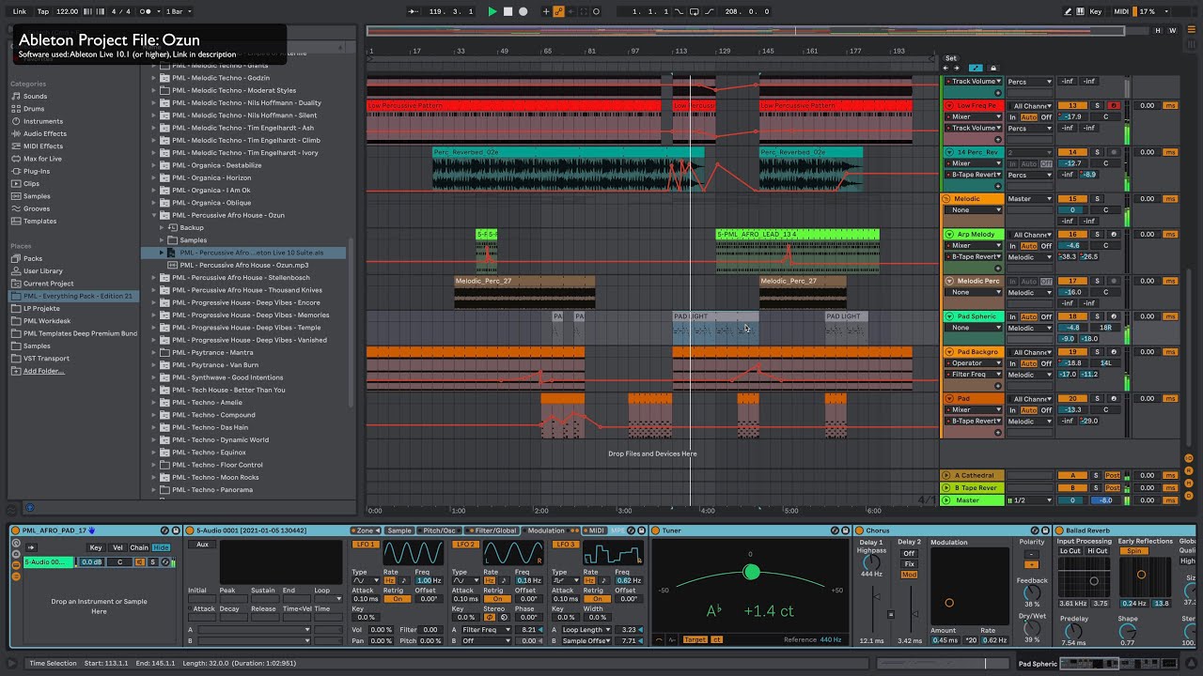Image resolution: width=1203 pixels, height=676 pixels.
Task: Set Low Freq Pe monitor to Auto
Action: [1029, 117]
